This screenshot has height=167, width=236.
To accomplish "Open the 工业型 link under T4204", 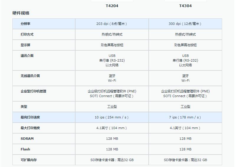I will 112,107.
